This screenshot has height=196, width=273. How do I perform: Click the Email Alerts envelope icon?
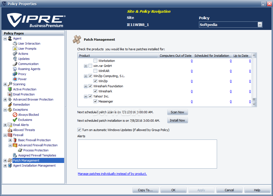pos(10,125)
